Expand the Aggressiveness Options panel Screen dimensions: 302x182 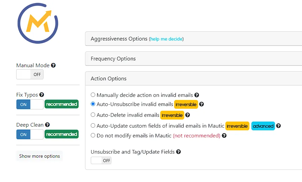194,39
